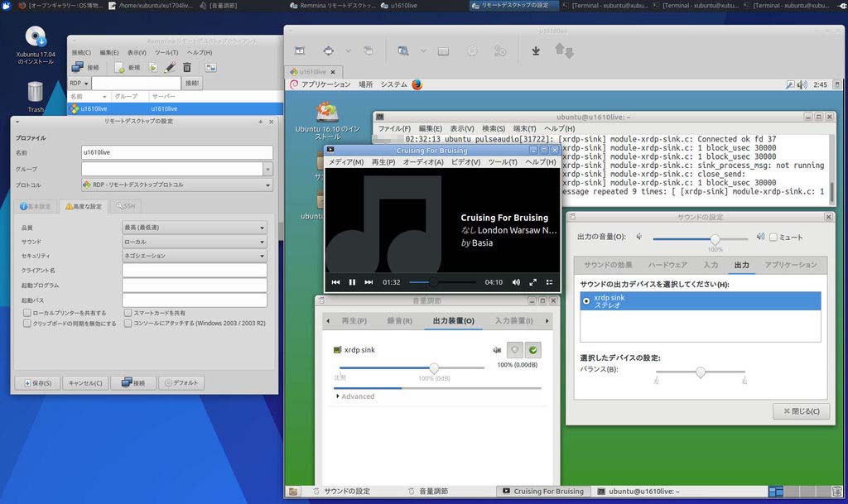Viewport: 848px width, 504px height.
Task: Click the pencil edit icon in Remmina toolbar
Action: 170,68
